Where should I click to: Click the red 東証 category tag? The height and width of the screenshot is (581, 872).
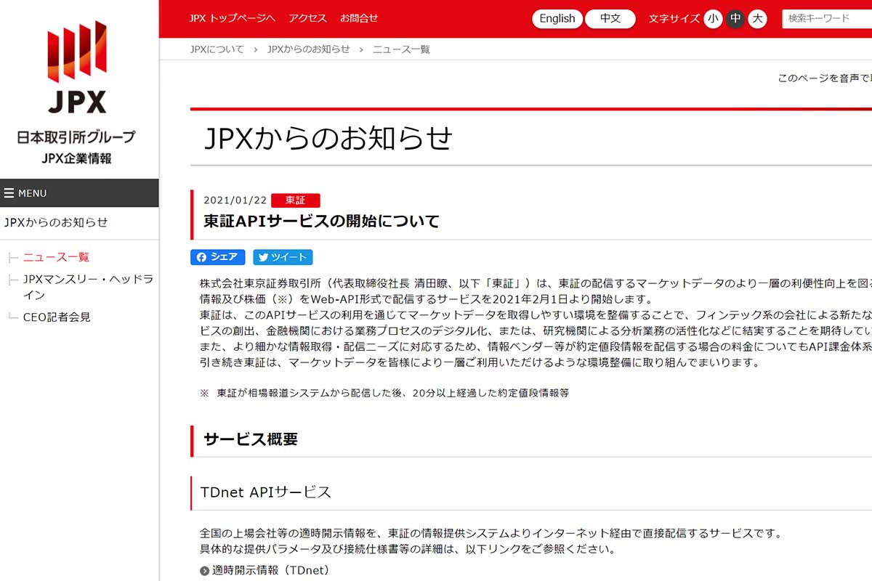coord(295,200)
